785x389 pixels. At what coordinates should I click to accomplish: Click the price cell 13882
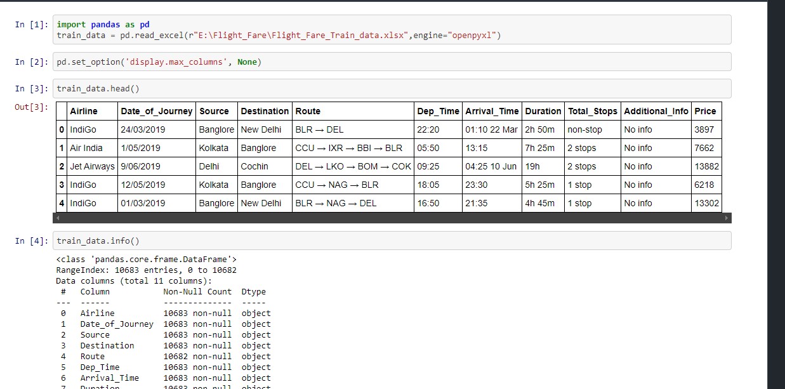coord(707,166)
